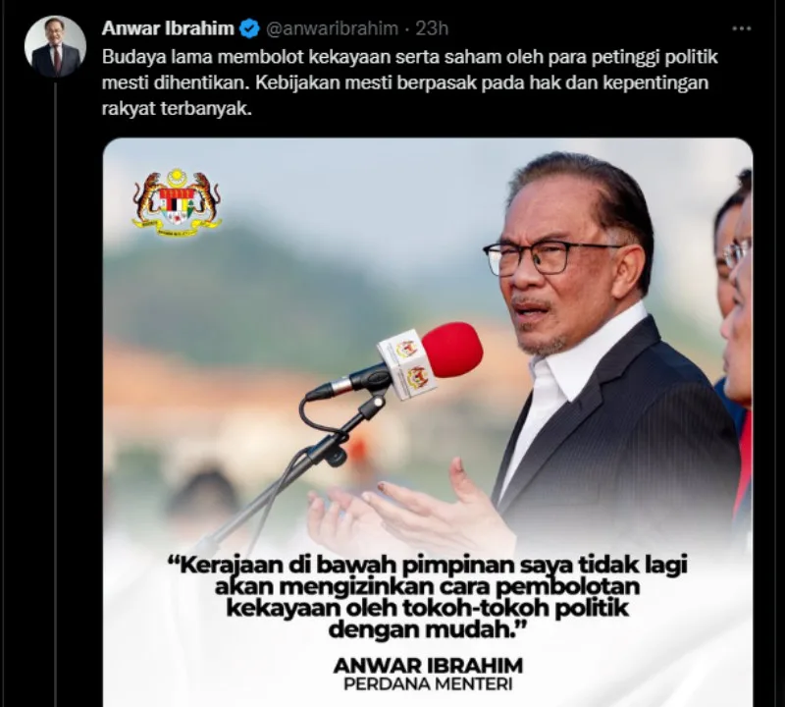785x707 pixels.
Task: Open the tweet's three-dot more options menu
Action: [741, 28]
